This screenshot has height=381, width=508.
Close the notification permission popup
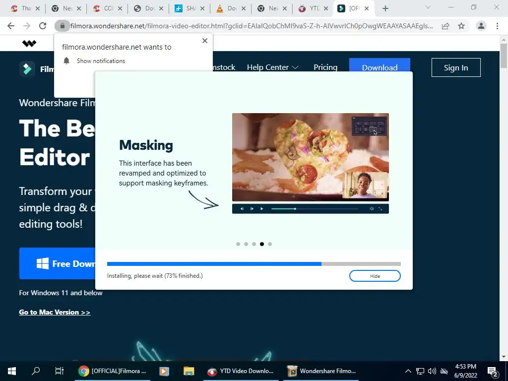tap(205, 41)
